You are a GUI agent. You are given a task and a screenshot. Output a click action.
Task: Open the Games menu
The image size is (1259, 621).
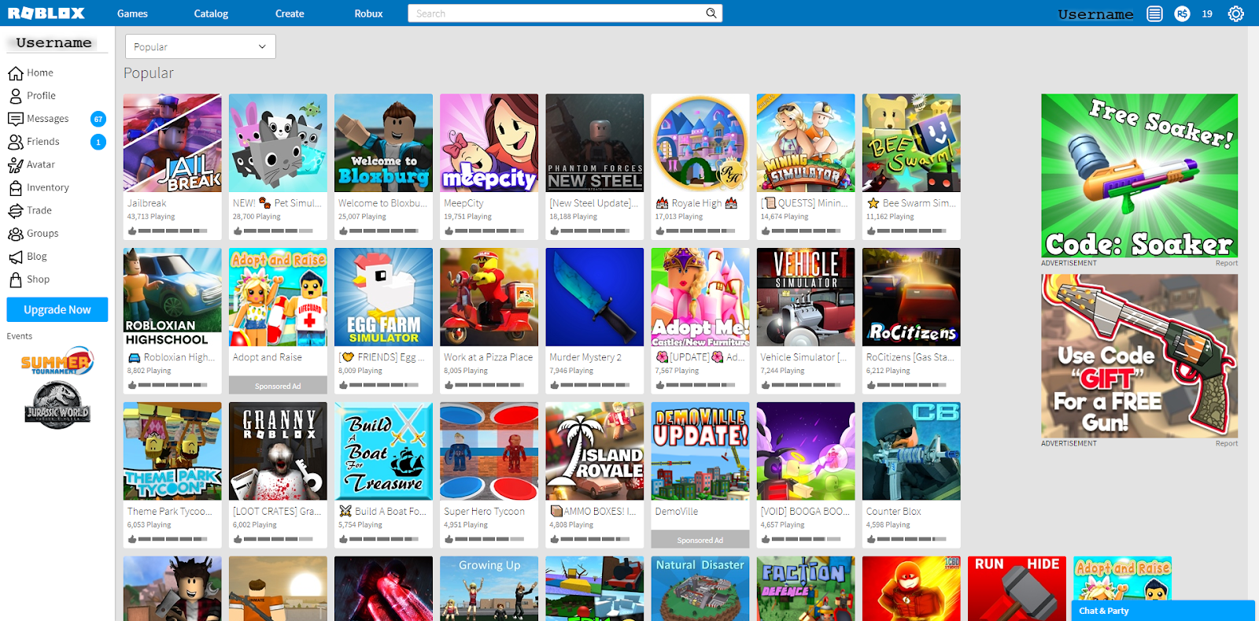point(132,13)
